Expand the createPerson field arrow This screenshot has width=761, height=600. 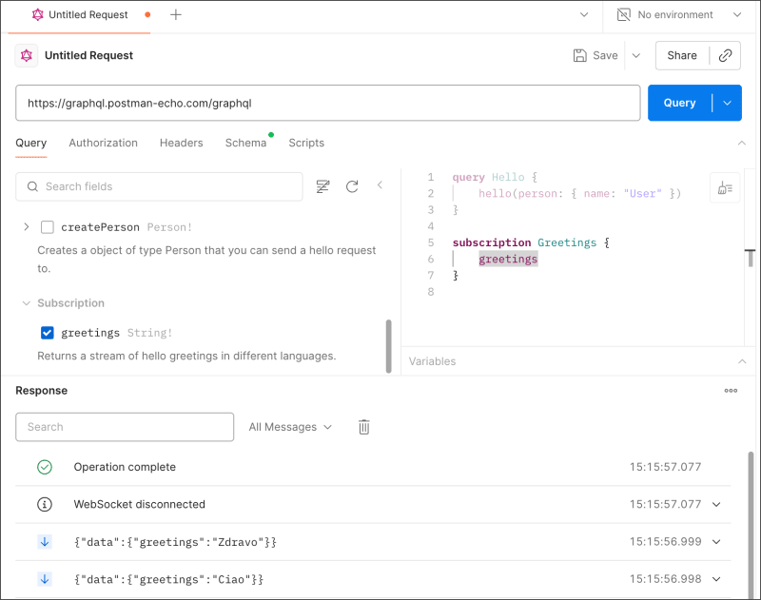[26, 227]
